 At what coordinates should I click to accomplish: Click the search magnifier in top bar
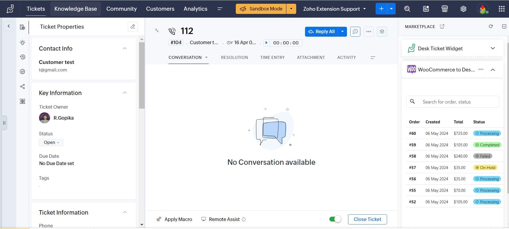(407, 9)
